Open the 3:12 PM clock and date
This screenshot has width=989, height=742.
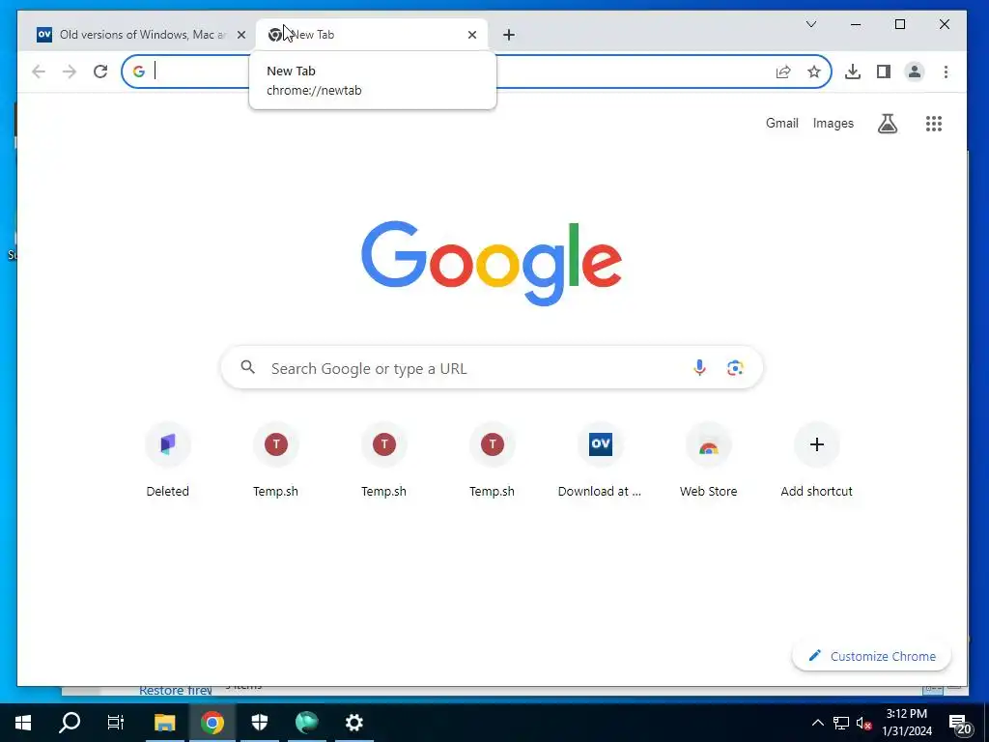click(x=907, y=723)
